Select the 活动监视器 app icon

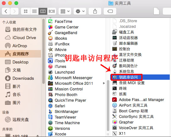point(115,38)
